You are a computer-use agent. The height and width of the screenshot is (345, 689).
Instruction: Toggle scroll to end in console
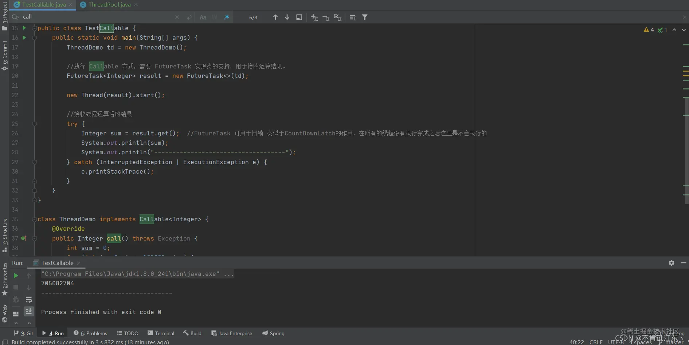coord(29,311)
